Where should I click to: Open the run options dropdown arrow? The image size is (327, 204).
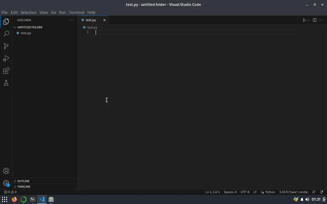(x=309, y=20)
